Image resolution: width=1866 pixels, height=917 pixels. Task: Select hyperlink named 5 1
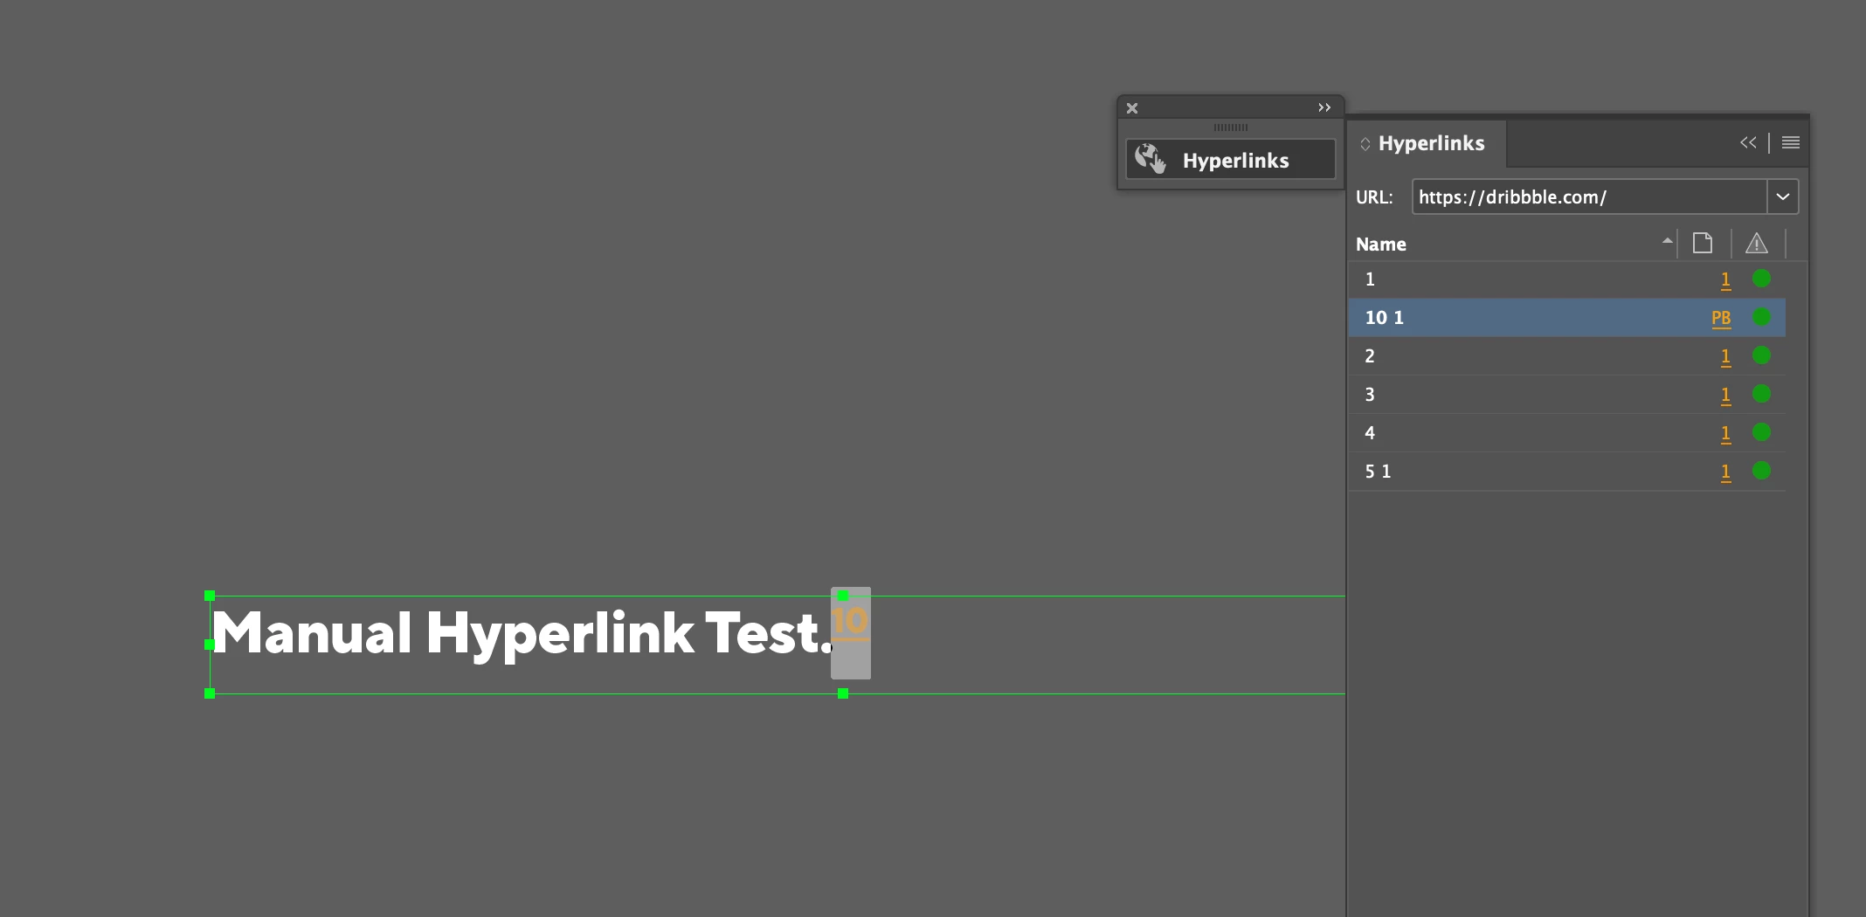tap(1566, 472)
